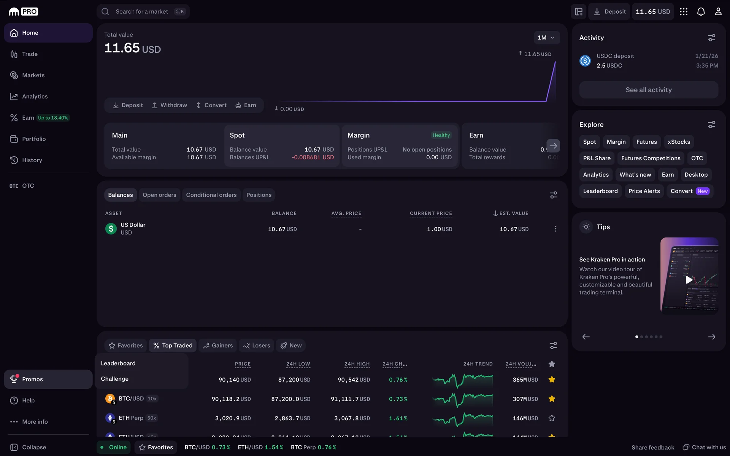Open US Dollar row three-dot menu
The image size is (730, 456).
(x=555, y=229)
